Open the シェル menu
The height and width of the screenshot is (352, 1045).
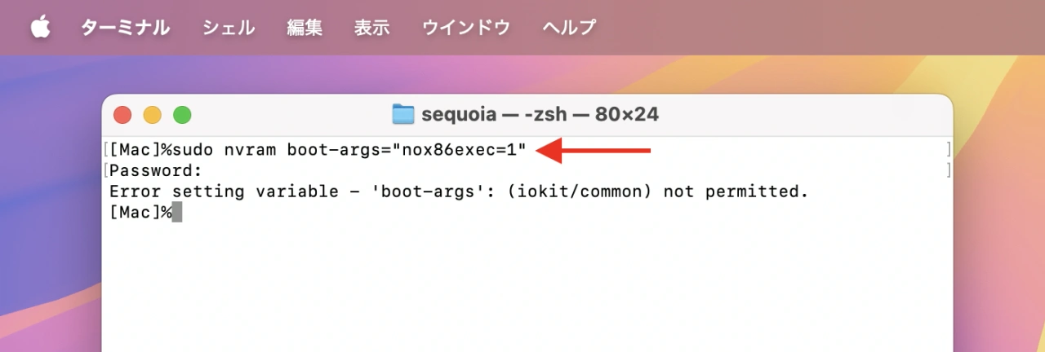pyautogui.click(x=228, y=28)
